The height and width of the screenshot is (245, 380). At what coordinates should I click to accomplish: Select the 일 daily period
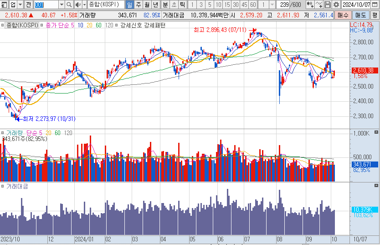click(x=130, y=5)
